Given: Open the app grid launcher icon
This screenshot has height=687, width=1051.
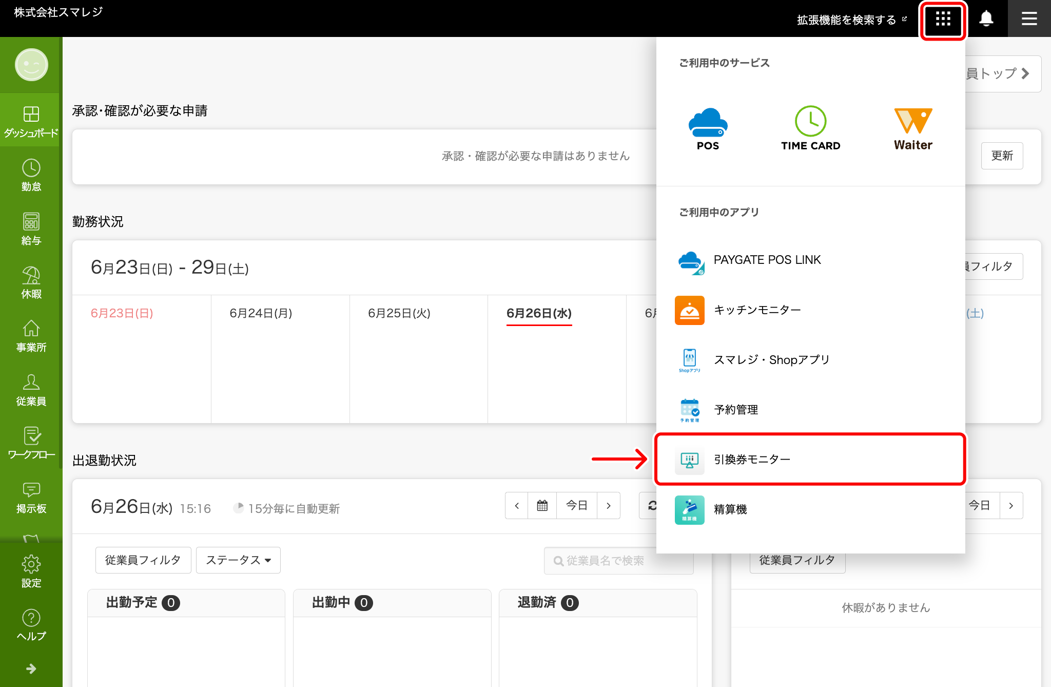Looking at the screenshot, I should click(x=943, y=20).
